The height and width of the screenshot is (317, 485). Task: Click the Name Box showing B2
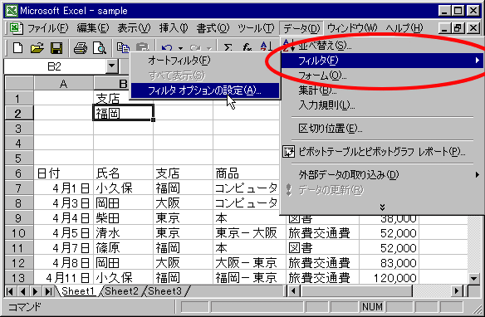click(x=55, y=66)
